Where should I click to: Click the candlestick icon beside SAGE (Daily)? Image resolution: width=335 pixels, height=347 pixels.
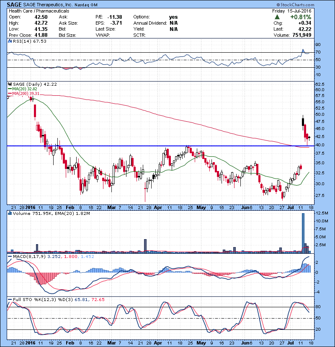pos(10,84)
